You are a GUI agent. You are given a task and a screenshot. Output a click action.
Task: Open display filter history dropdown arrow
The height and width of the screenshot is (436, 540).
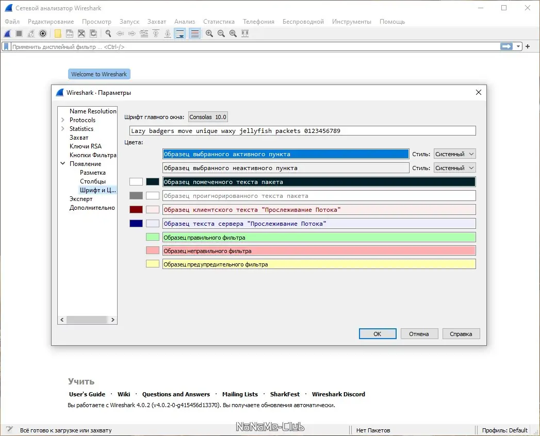(518, 46)
